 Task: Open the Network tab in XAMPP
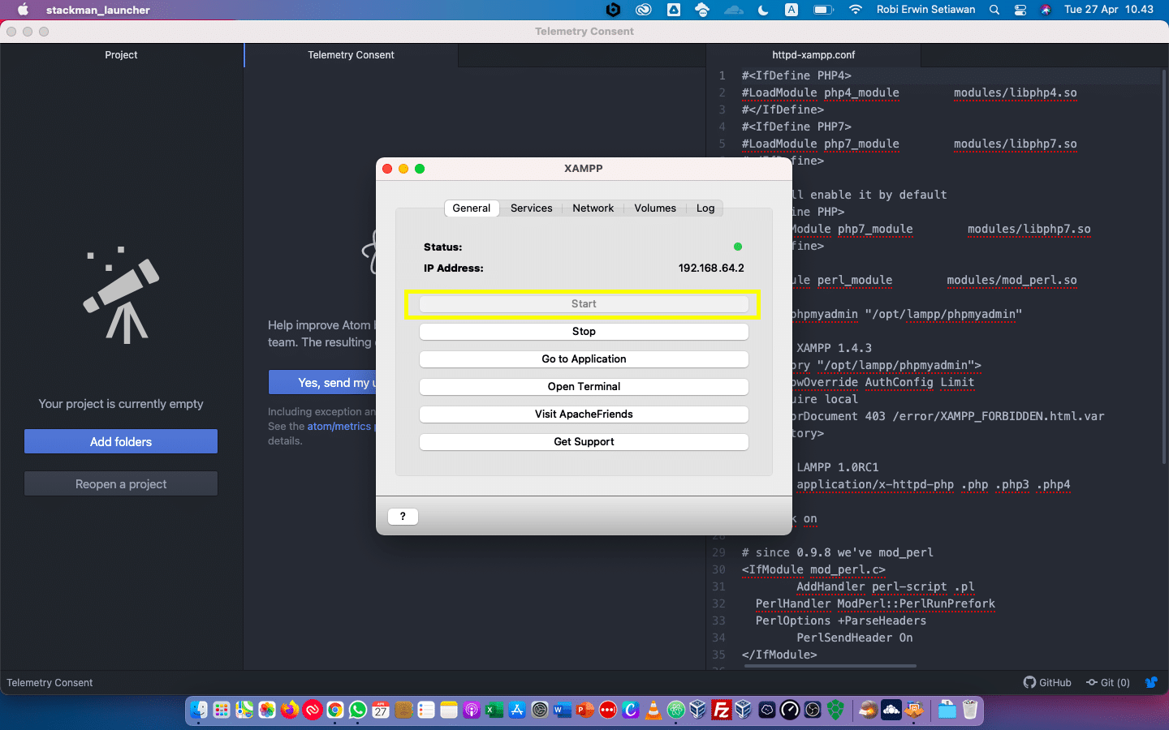pos(593,208)
